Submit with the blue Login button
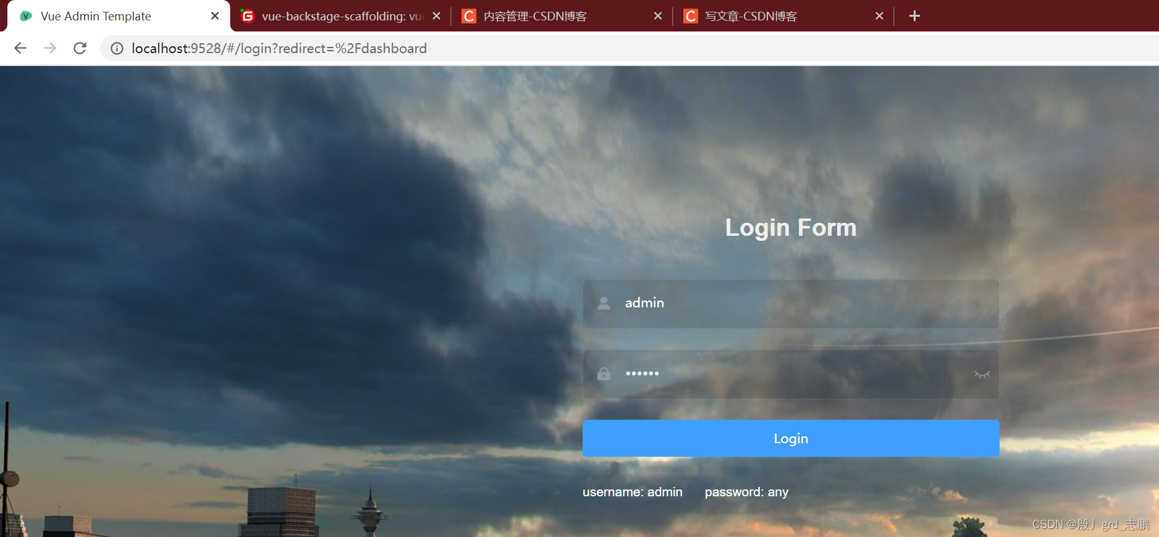 pyautogui.click(x=791, y=438)
